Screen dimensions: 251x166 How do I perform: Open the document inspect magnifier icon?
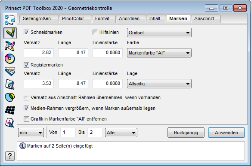coord(10,85)
